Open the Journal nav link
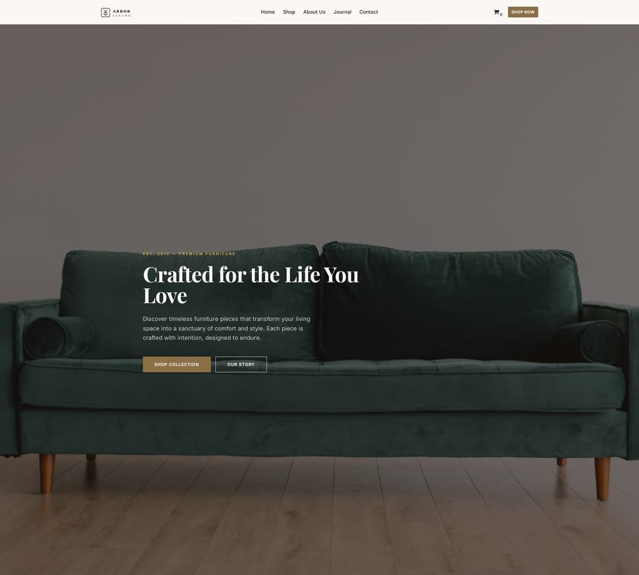The width and height of the screenshot is (639, 575). [x=343, y=12]
